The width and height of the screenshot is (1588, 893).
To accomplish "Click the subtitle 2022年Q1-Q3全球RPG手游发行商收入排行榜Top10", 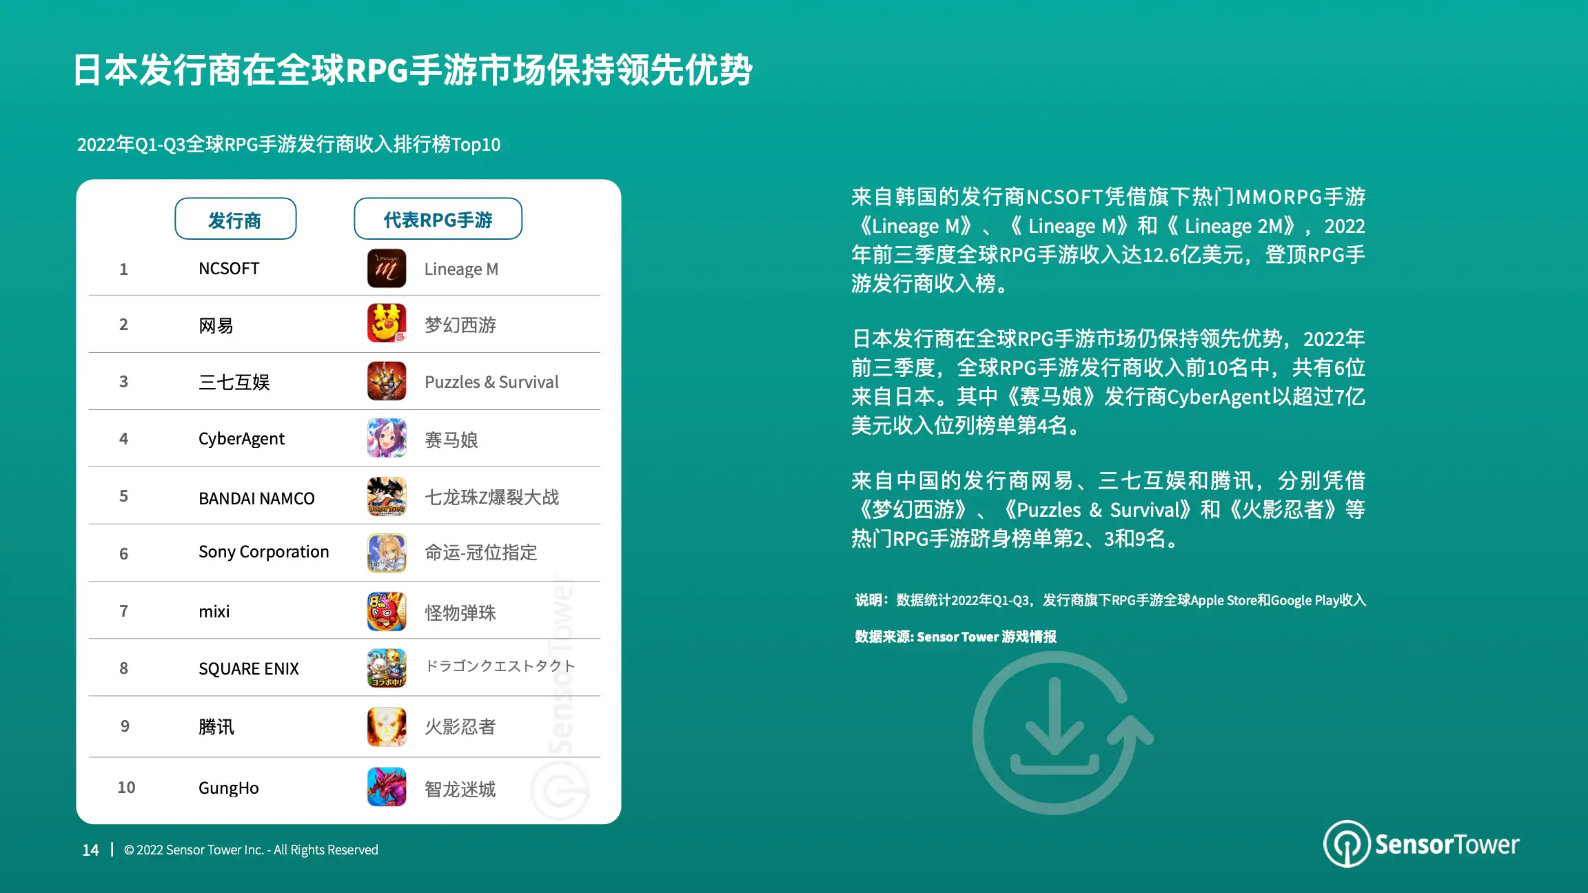I will 289,144.
